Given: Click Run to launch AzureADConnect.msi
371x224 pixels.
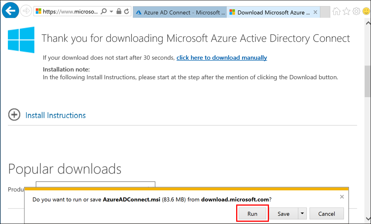Looking at the screenshot, I should point(252,213).
